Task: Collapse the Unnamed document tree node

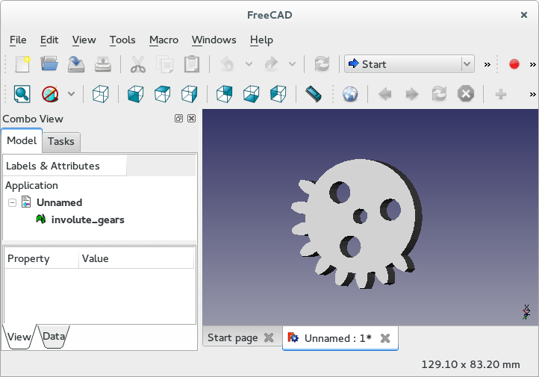Action: click(12, 202)
